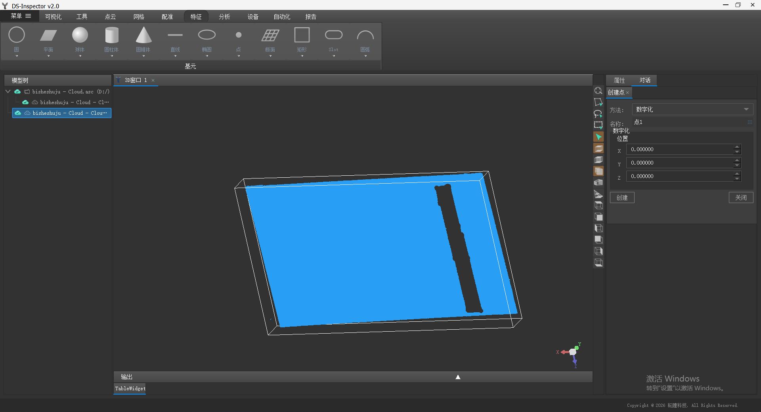Open the 方法 method dropdown

pyautogui.click(x=692, y=109)
